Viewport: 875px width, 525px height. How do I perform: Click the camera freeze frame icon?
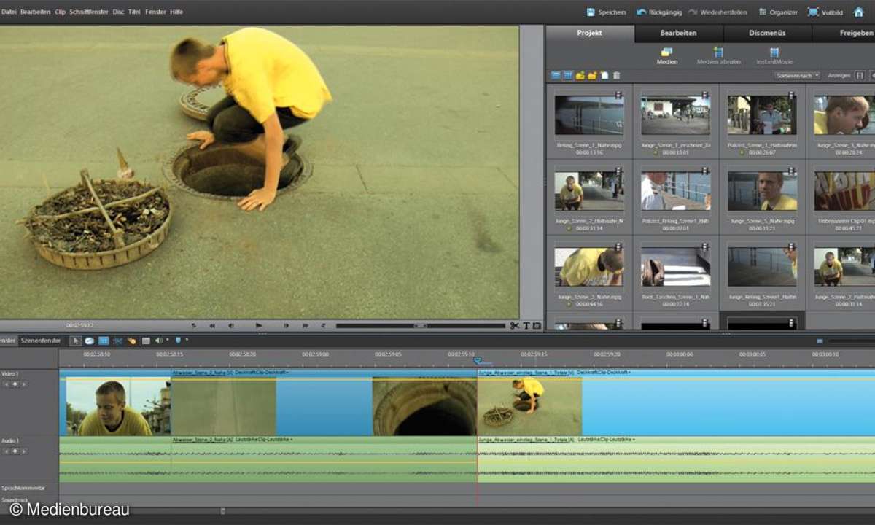click(537, 325)
